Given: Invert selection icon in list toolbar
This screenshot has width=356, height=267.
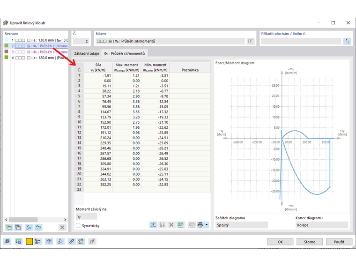Looking at the screenshot, I should pos(38,227).
